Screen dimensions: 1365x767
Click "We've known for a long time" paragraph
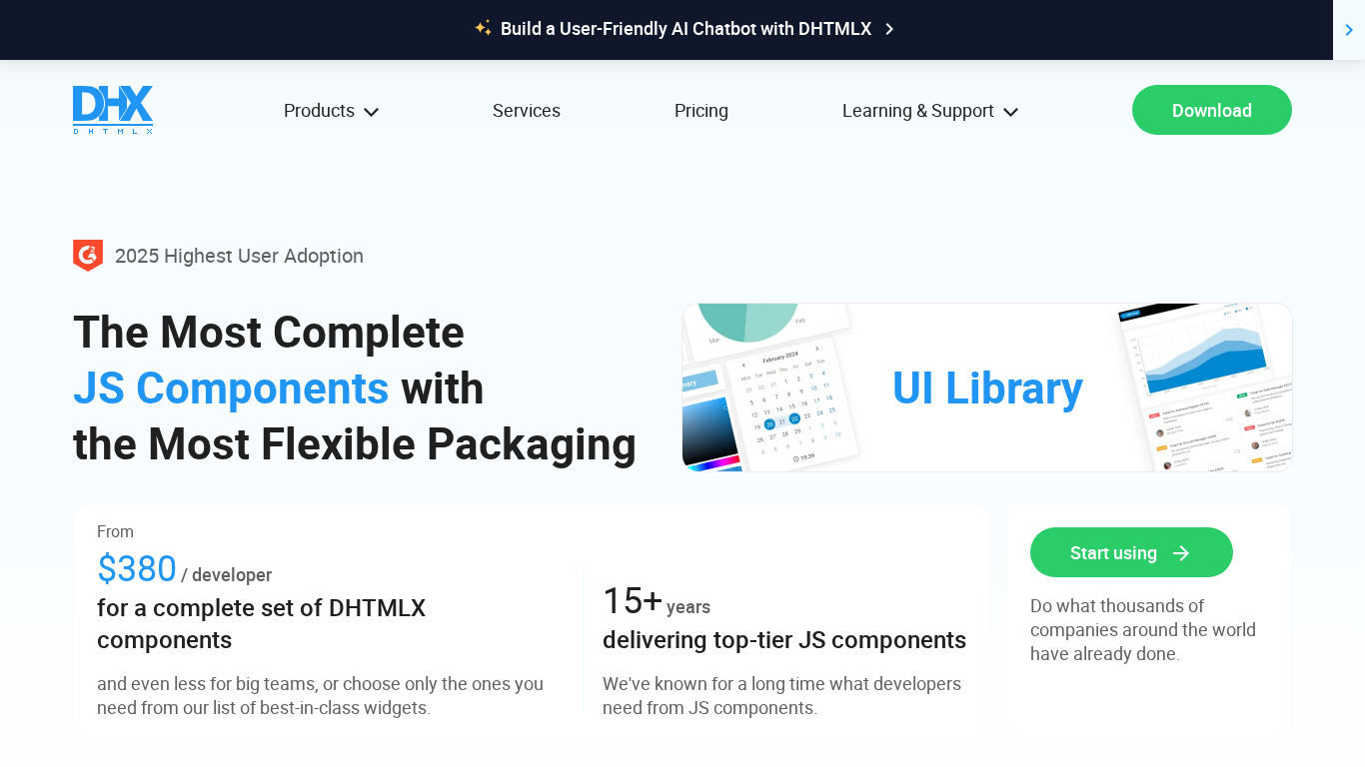[x=781, y=696]
